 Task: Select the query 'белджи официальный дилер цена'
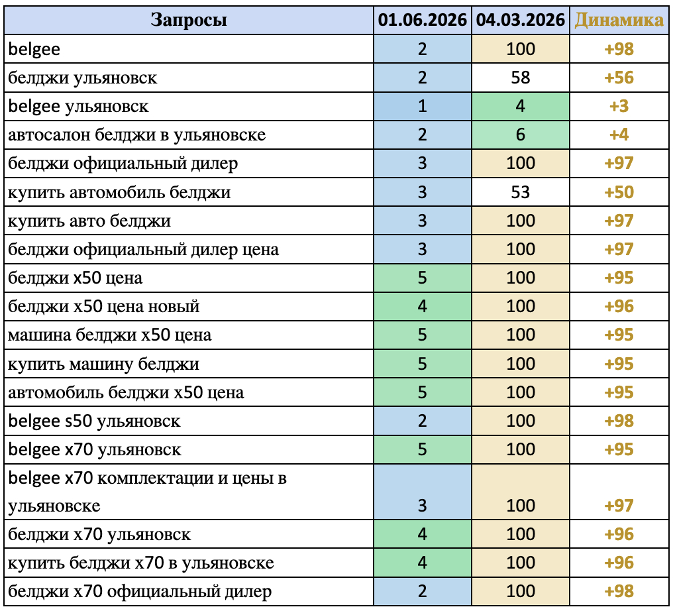(188, 249)
